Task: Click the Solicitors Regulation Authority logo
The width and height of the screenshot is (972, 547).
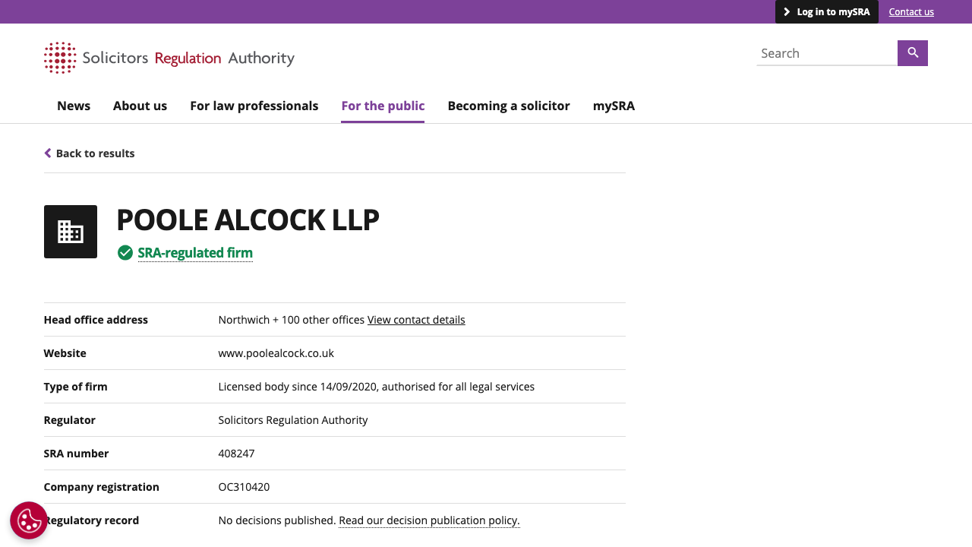Action: (x=169, y=58)
